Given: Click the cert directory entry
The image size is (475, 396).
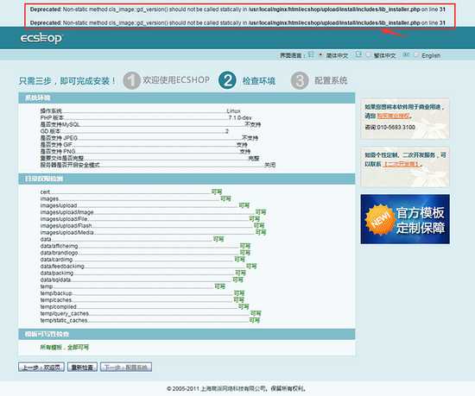Looking at the screenshot, I should 45,192.
